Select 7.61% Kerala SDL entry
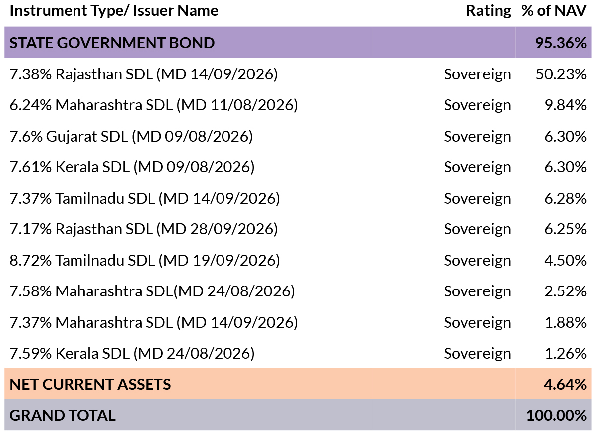This screenshot has height=435, width=596. coord(132,167)
